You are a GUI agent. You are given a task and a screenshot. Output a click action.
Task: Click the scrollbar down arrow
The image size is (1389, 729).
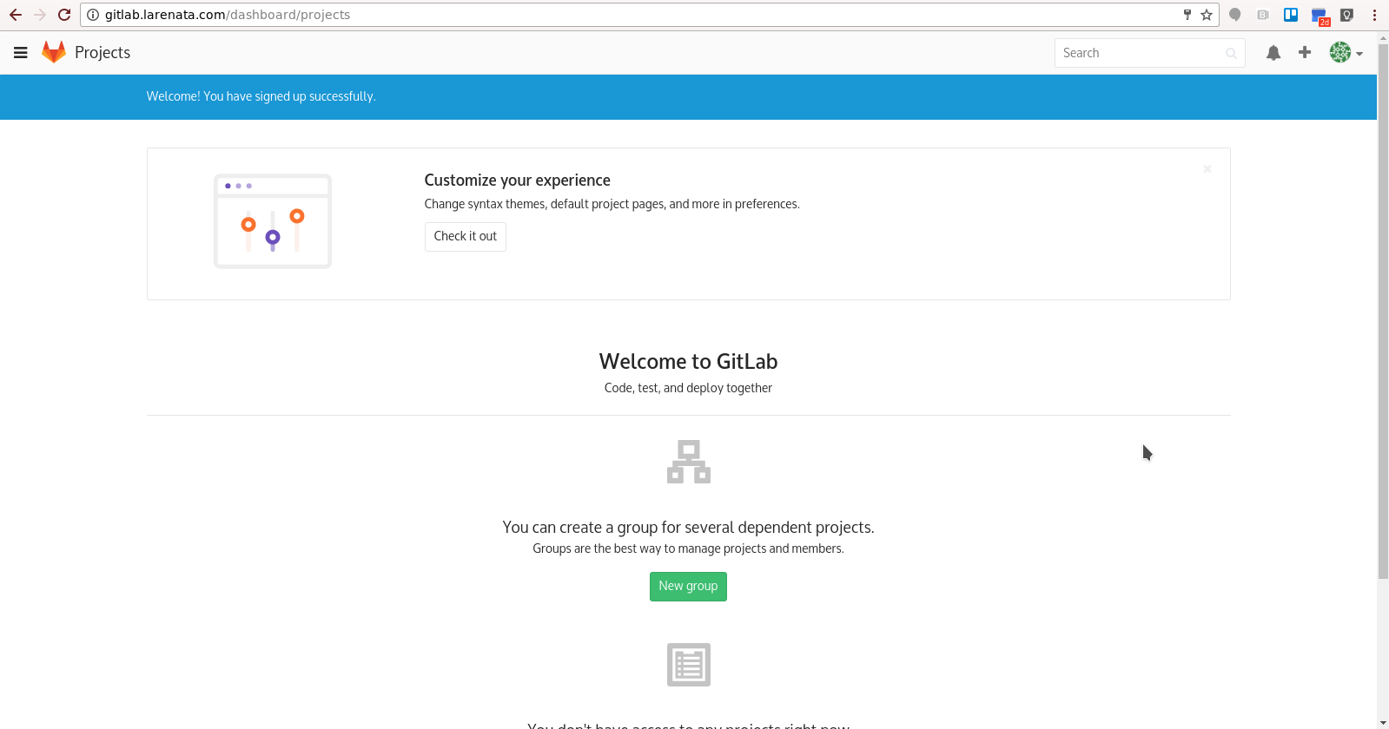1383,722
